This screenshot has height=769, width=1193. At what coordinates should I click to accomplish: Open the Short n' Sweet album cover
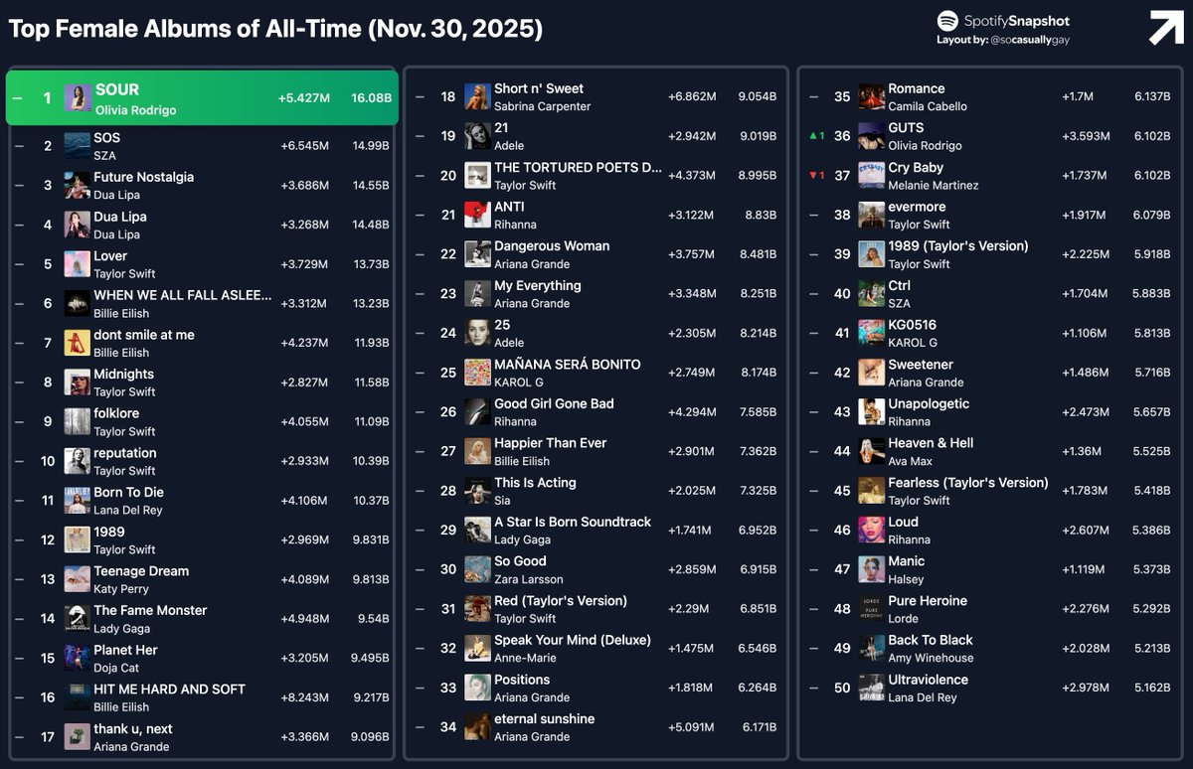477,97
